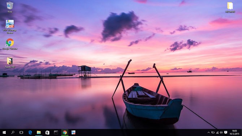Screen dimensions: 242x136
Task: Open the Action Center notifications icon
Action: coord(226,132)
